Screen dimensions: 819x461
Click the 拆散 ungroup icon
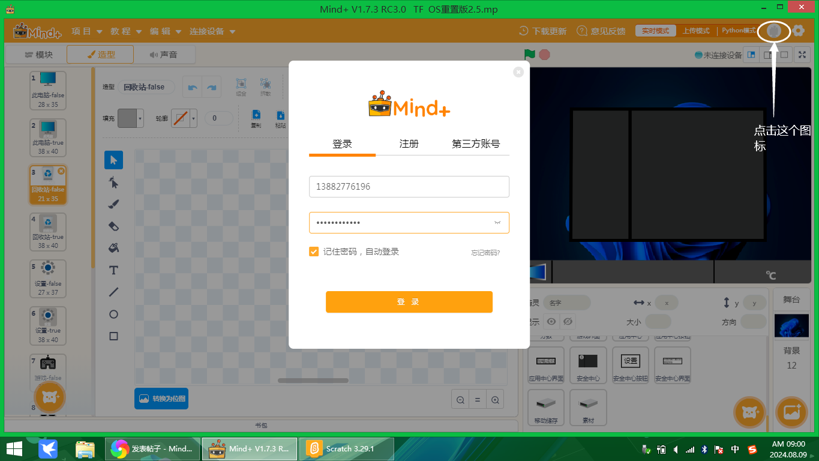(x=265, y=87)
